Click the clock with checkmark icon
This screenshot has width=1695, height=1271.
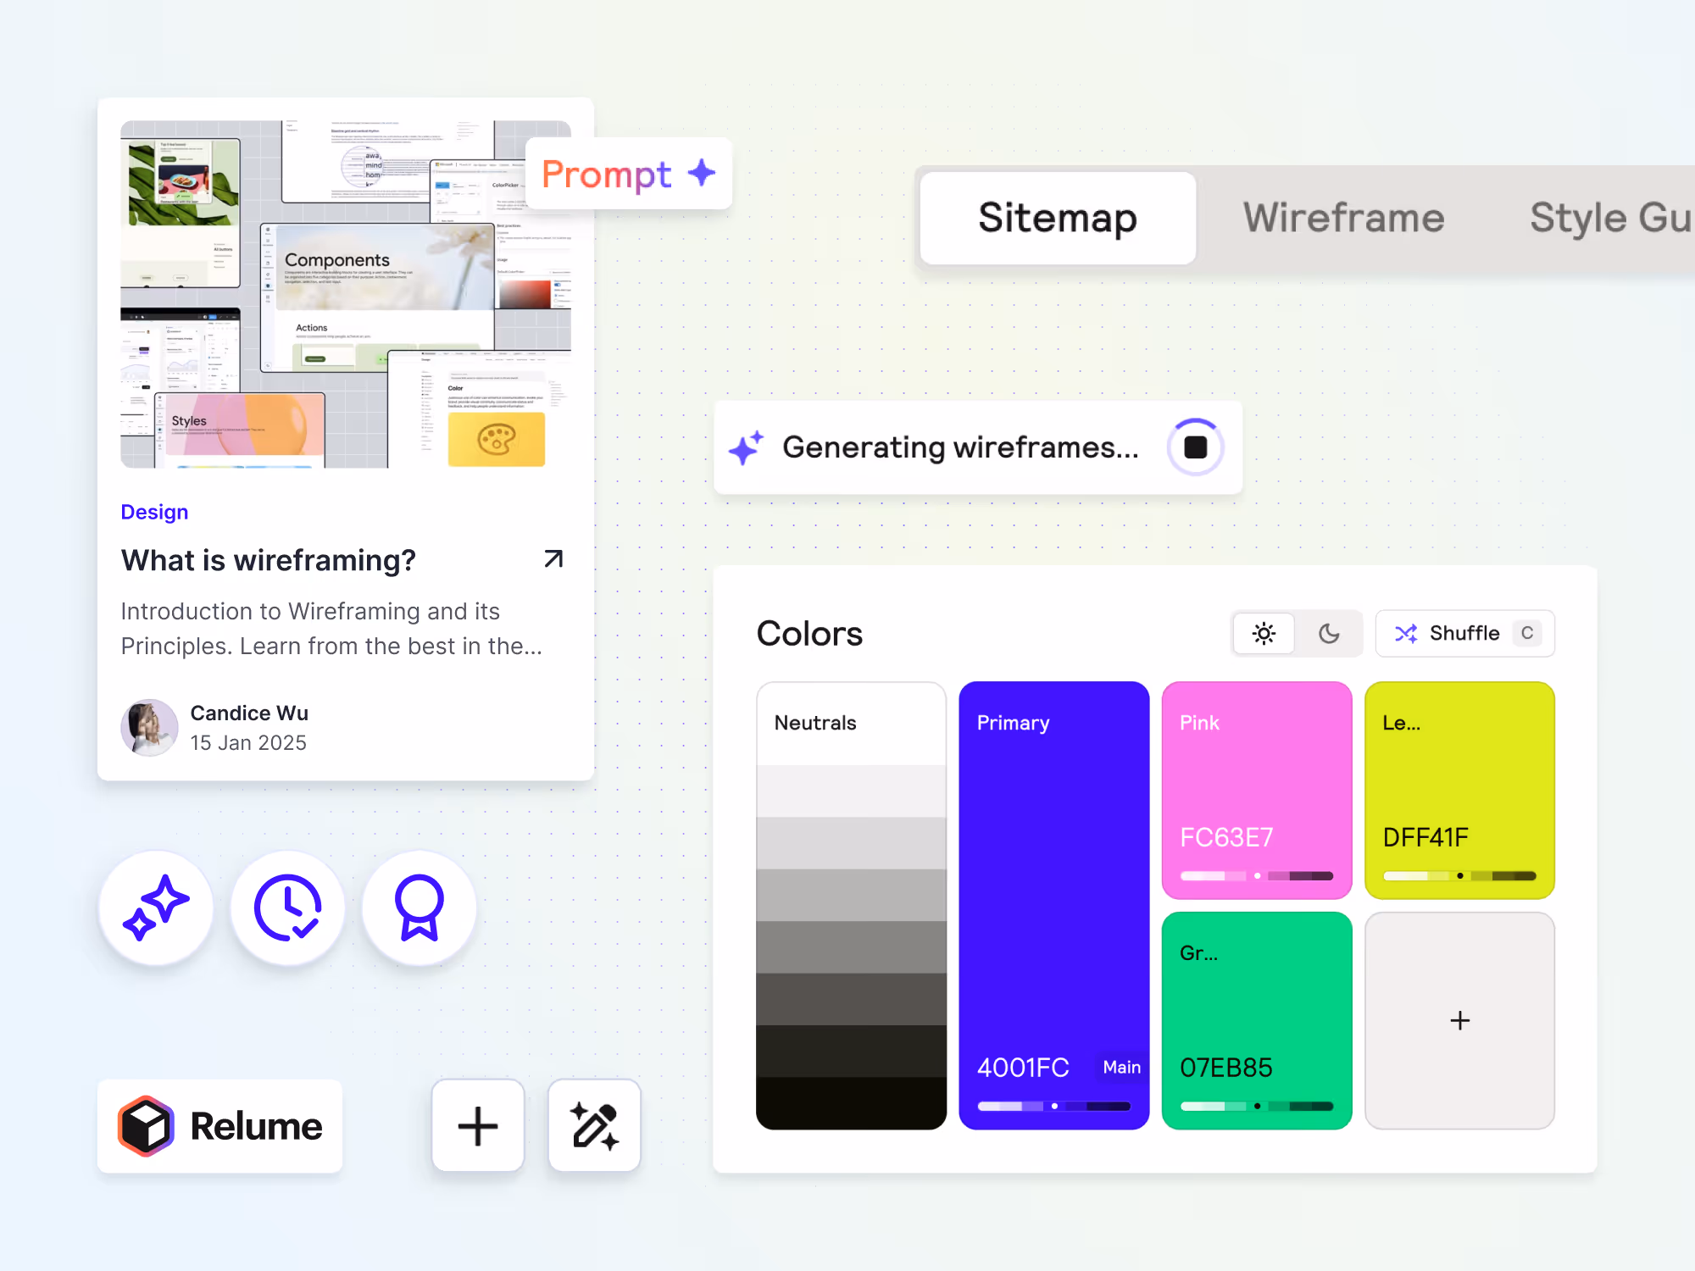(287, 907)
